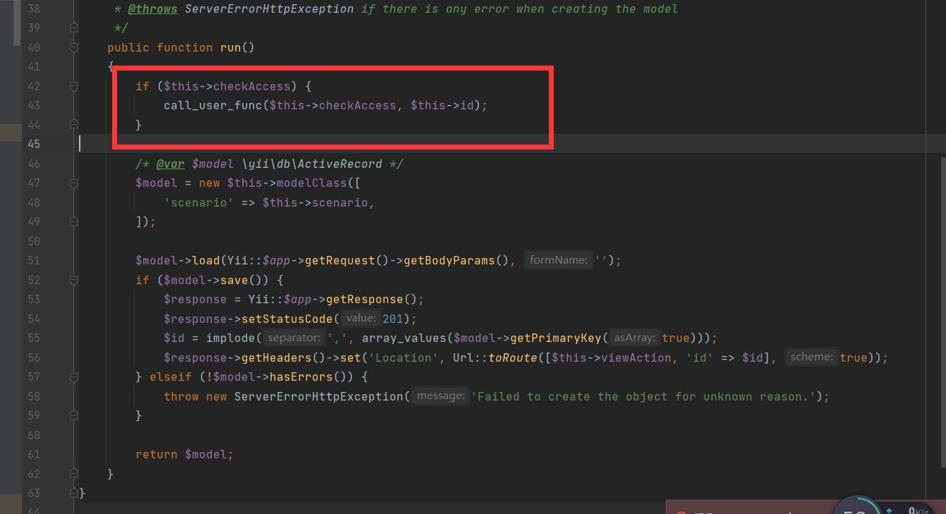
Task: Click 'setStatusCode' on line 54
Action: click(x=287, y=319)
